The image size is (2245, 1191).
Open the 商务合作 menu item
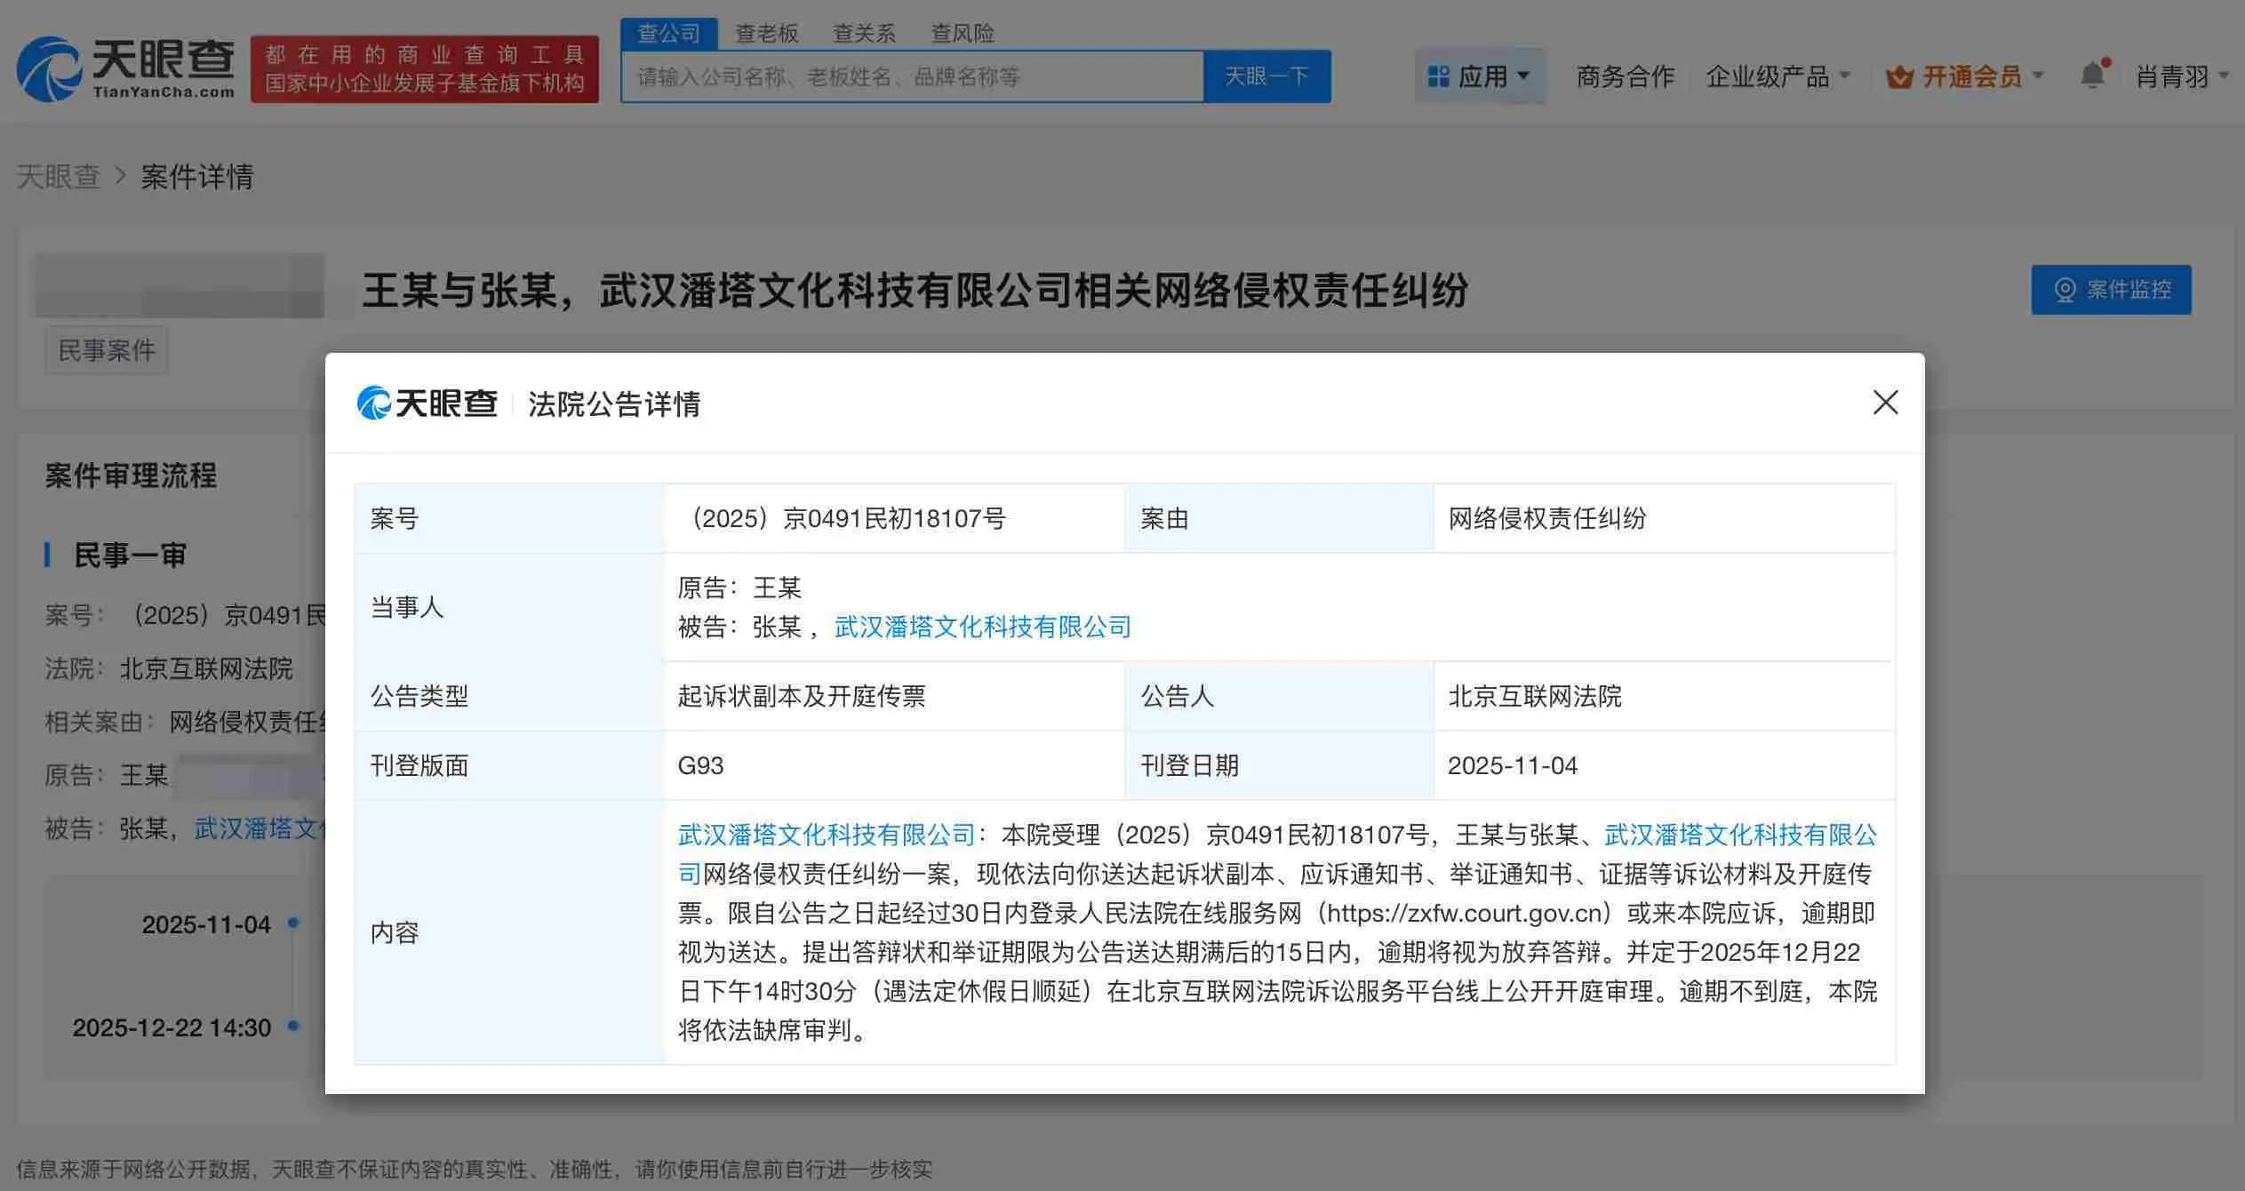[x=1624, y=76]
